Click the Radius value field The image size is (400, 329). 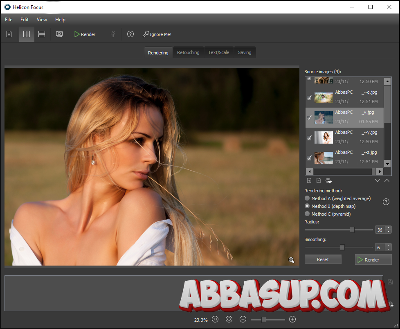[380, 230]
